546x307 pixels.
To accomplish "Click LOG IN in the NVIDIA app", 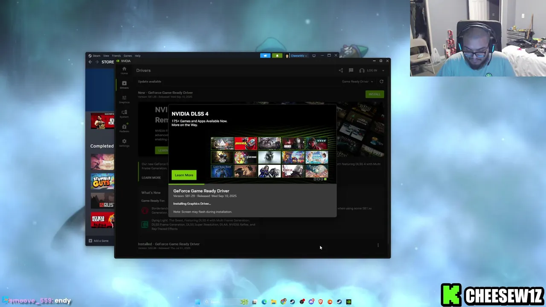I will click(372, 70).
